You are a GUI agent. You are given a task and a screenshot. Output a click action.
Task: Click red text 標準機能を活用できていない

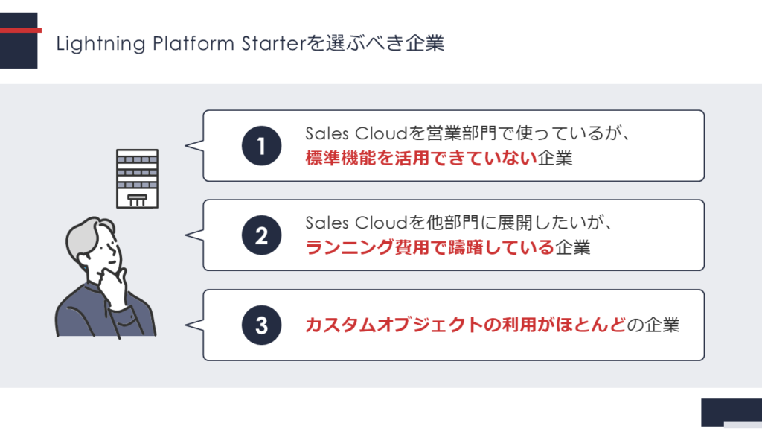coord(421,158)
